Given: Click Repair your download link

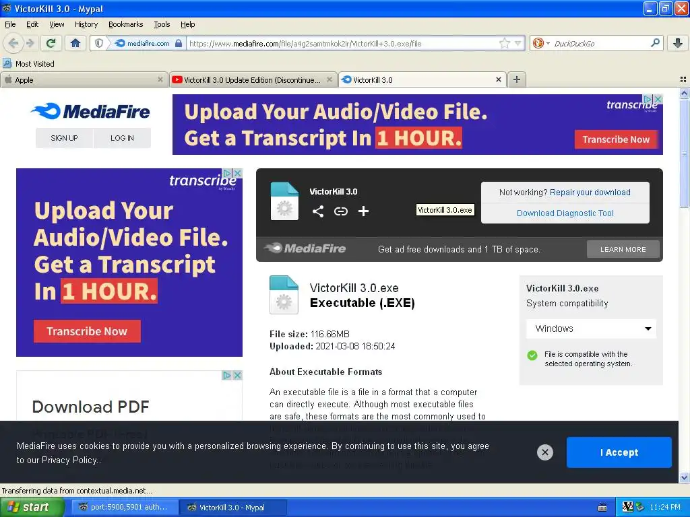Looking at the screenshot, I should (590, 193).
